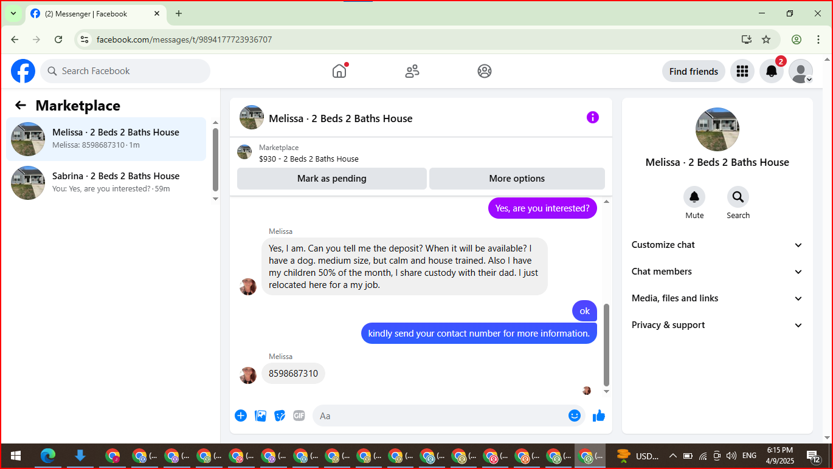Click the chat messages scrollbar

pyautogui.click(x=606, y=344)
